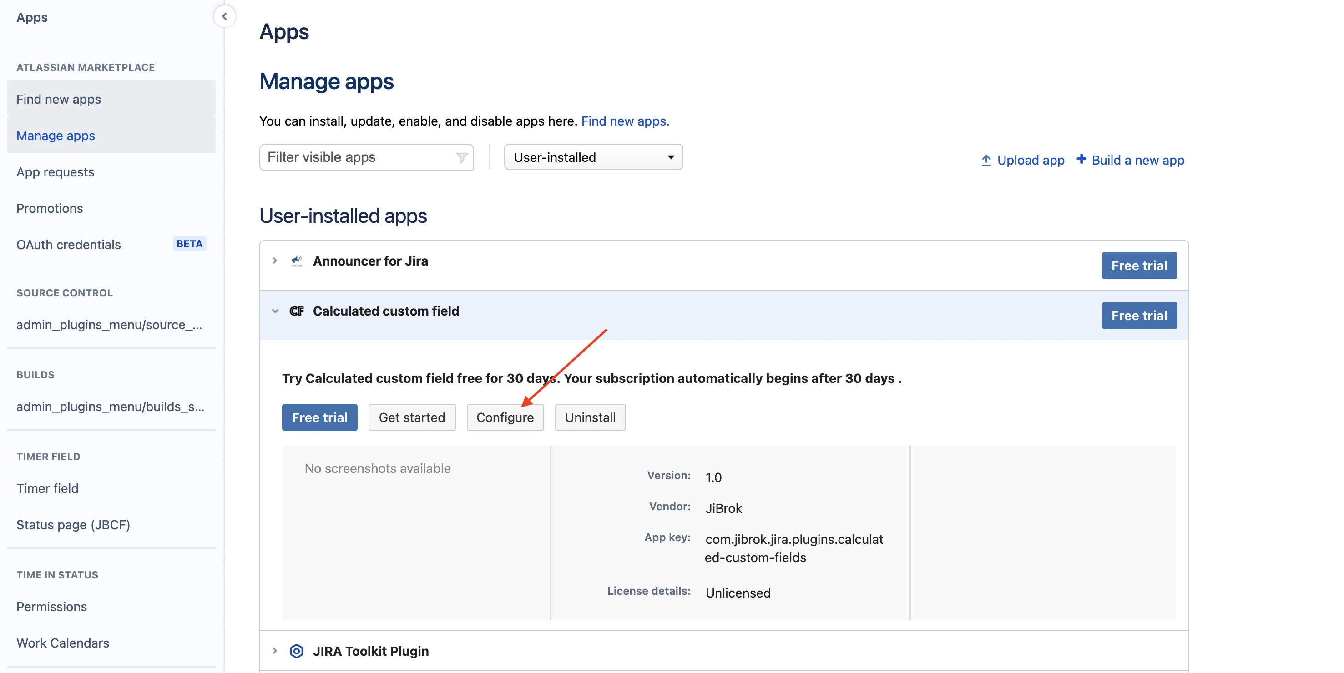Click the Announcer for Jira megaphone icon
Screen dimensions: 1344x673
pyautogui.click(x=297, y=261)
